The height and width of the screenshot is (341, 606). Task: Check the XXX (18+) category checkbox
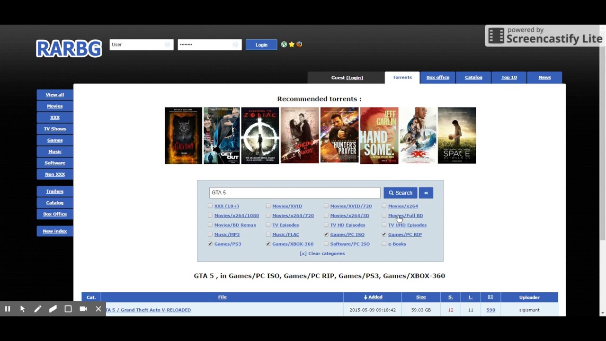[210, 206]
